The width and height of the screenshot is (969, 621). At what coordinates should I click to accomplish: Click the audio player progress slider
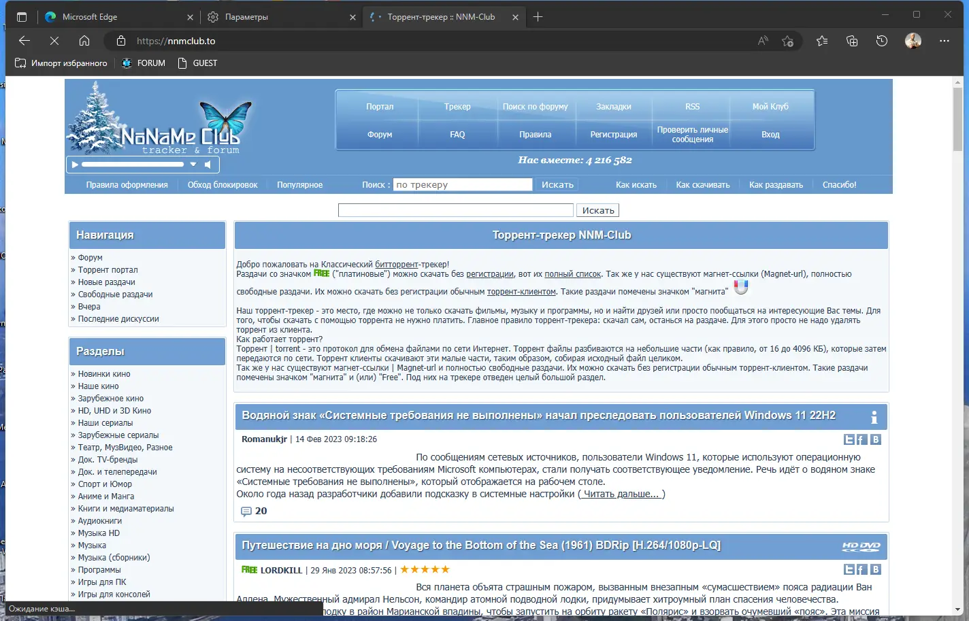coord(133,164)
